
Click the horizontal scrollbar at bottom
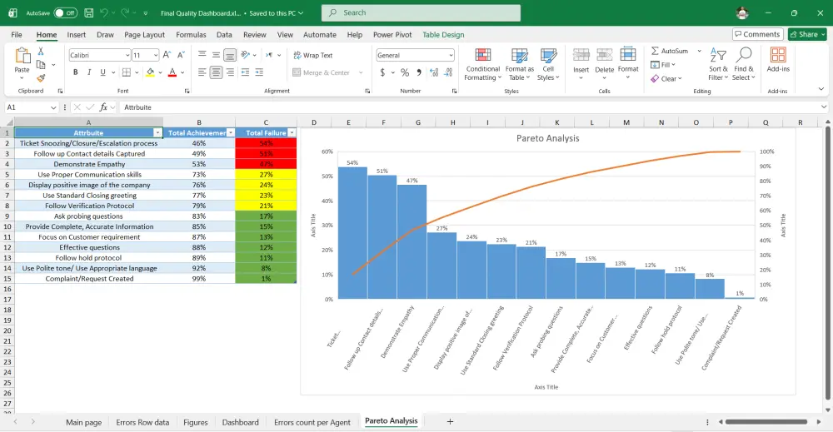tap(766, 422)
